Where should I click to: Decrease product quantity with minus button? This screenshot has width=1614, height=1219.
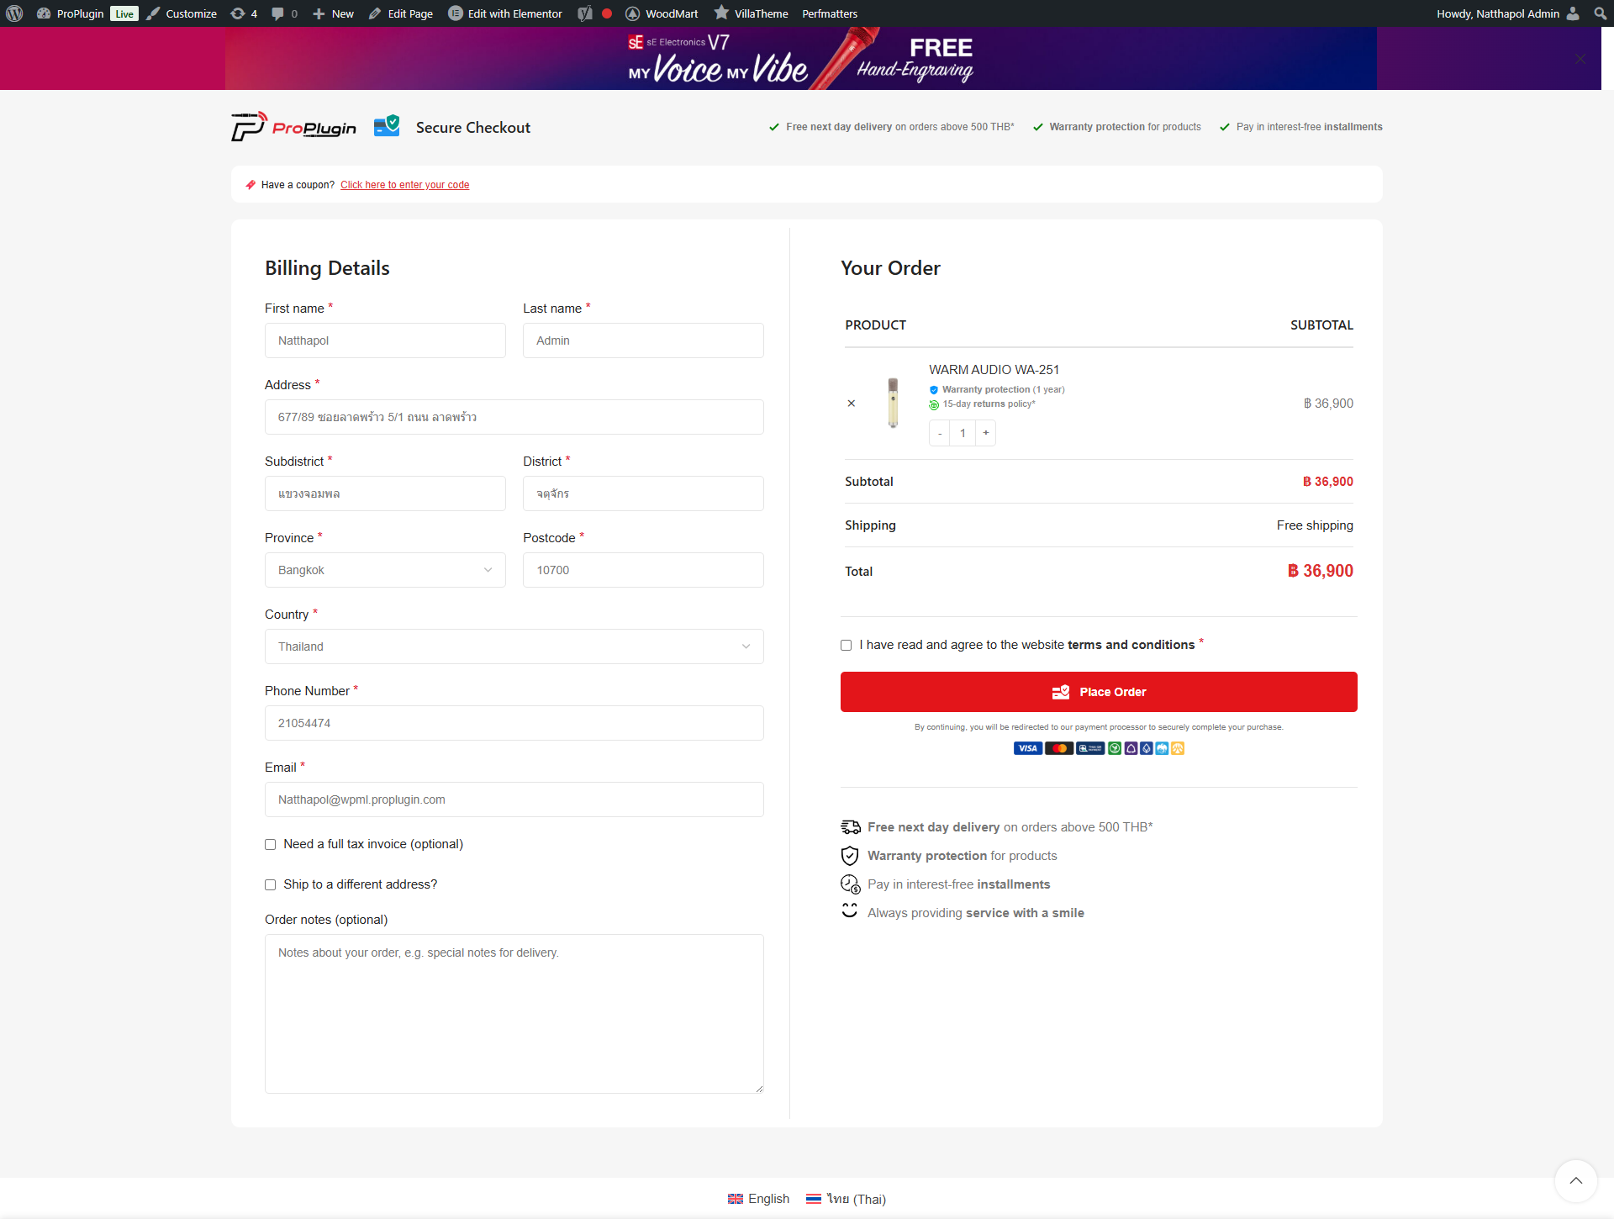[940, 433]
